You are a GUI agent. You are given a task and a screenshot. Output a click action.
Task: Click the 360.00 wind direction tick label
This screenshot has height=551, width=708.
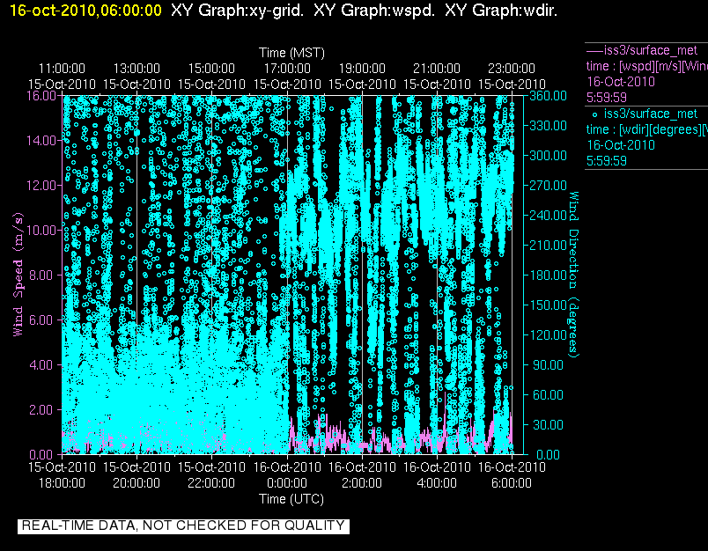(x=548, y=96)
